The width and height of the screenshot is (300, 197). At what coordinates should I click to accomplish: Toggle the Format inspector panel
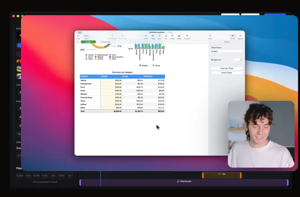pyautogui.click(x=233, y=36)
